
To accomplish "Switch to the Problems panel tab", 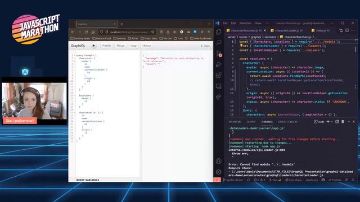I will [235, 122].
